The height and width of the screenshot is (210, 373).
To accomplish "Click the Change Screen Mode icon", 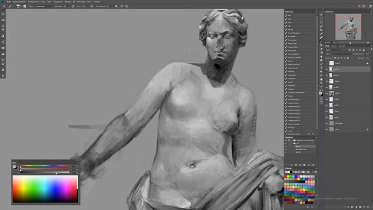I will click(x=321, y=103).
